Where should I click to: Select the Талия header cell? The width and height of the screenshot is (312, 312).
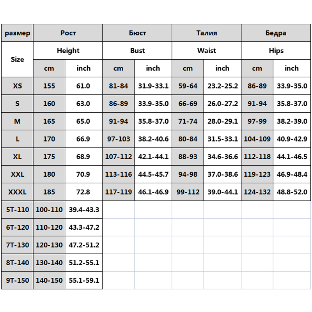coord(207,33)
